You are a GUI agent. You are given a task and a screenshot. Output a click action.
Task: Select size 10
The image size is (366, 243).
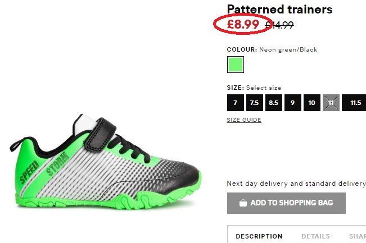click(x=312, y=103)
